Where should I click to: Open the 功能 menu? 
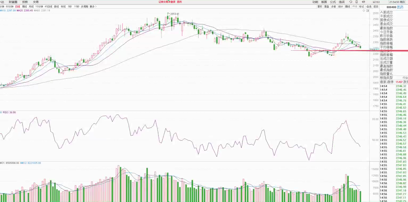coord(315,2)
